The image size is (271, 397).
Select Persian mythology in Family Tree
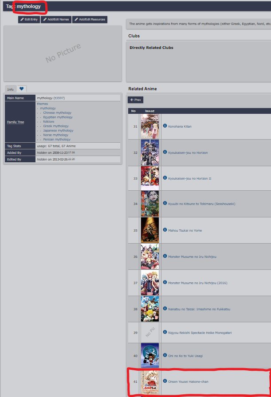57,139
